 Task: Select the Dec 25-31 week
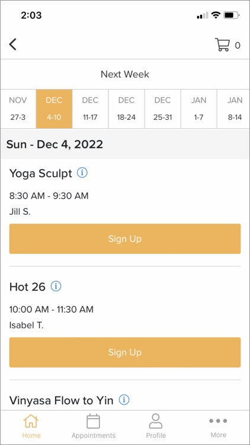[163, 109]
